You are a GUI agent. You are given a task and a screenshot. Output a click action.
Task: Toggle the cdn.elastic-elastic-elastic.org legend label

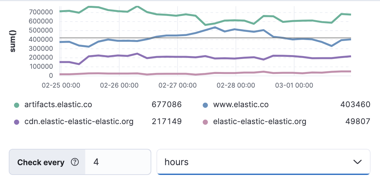79,122
